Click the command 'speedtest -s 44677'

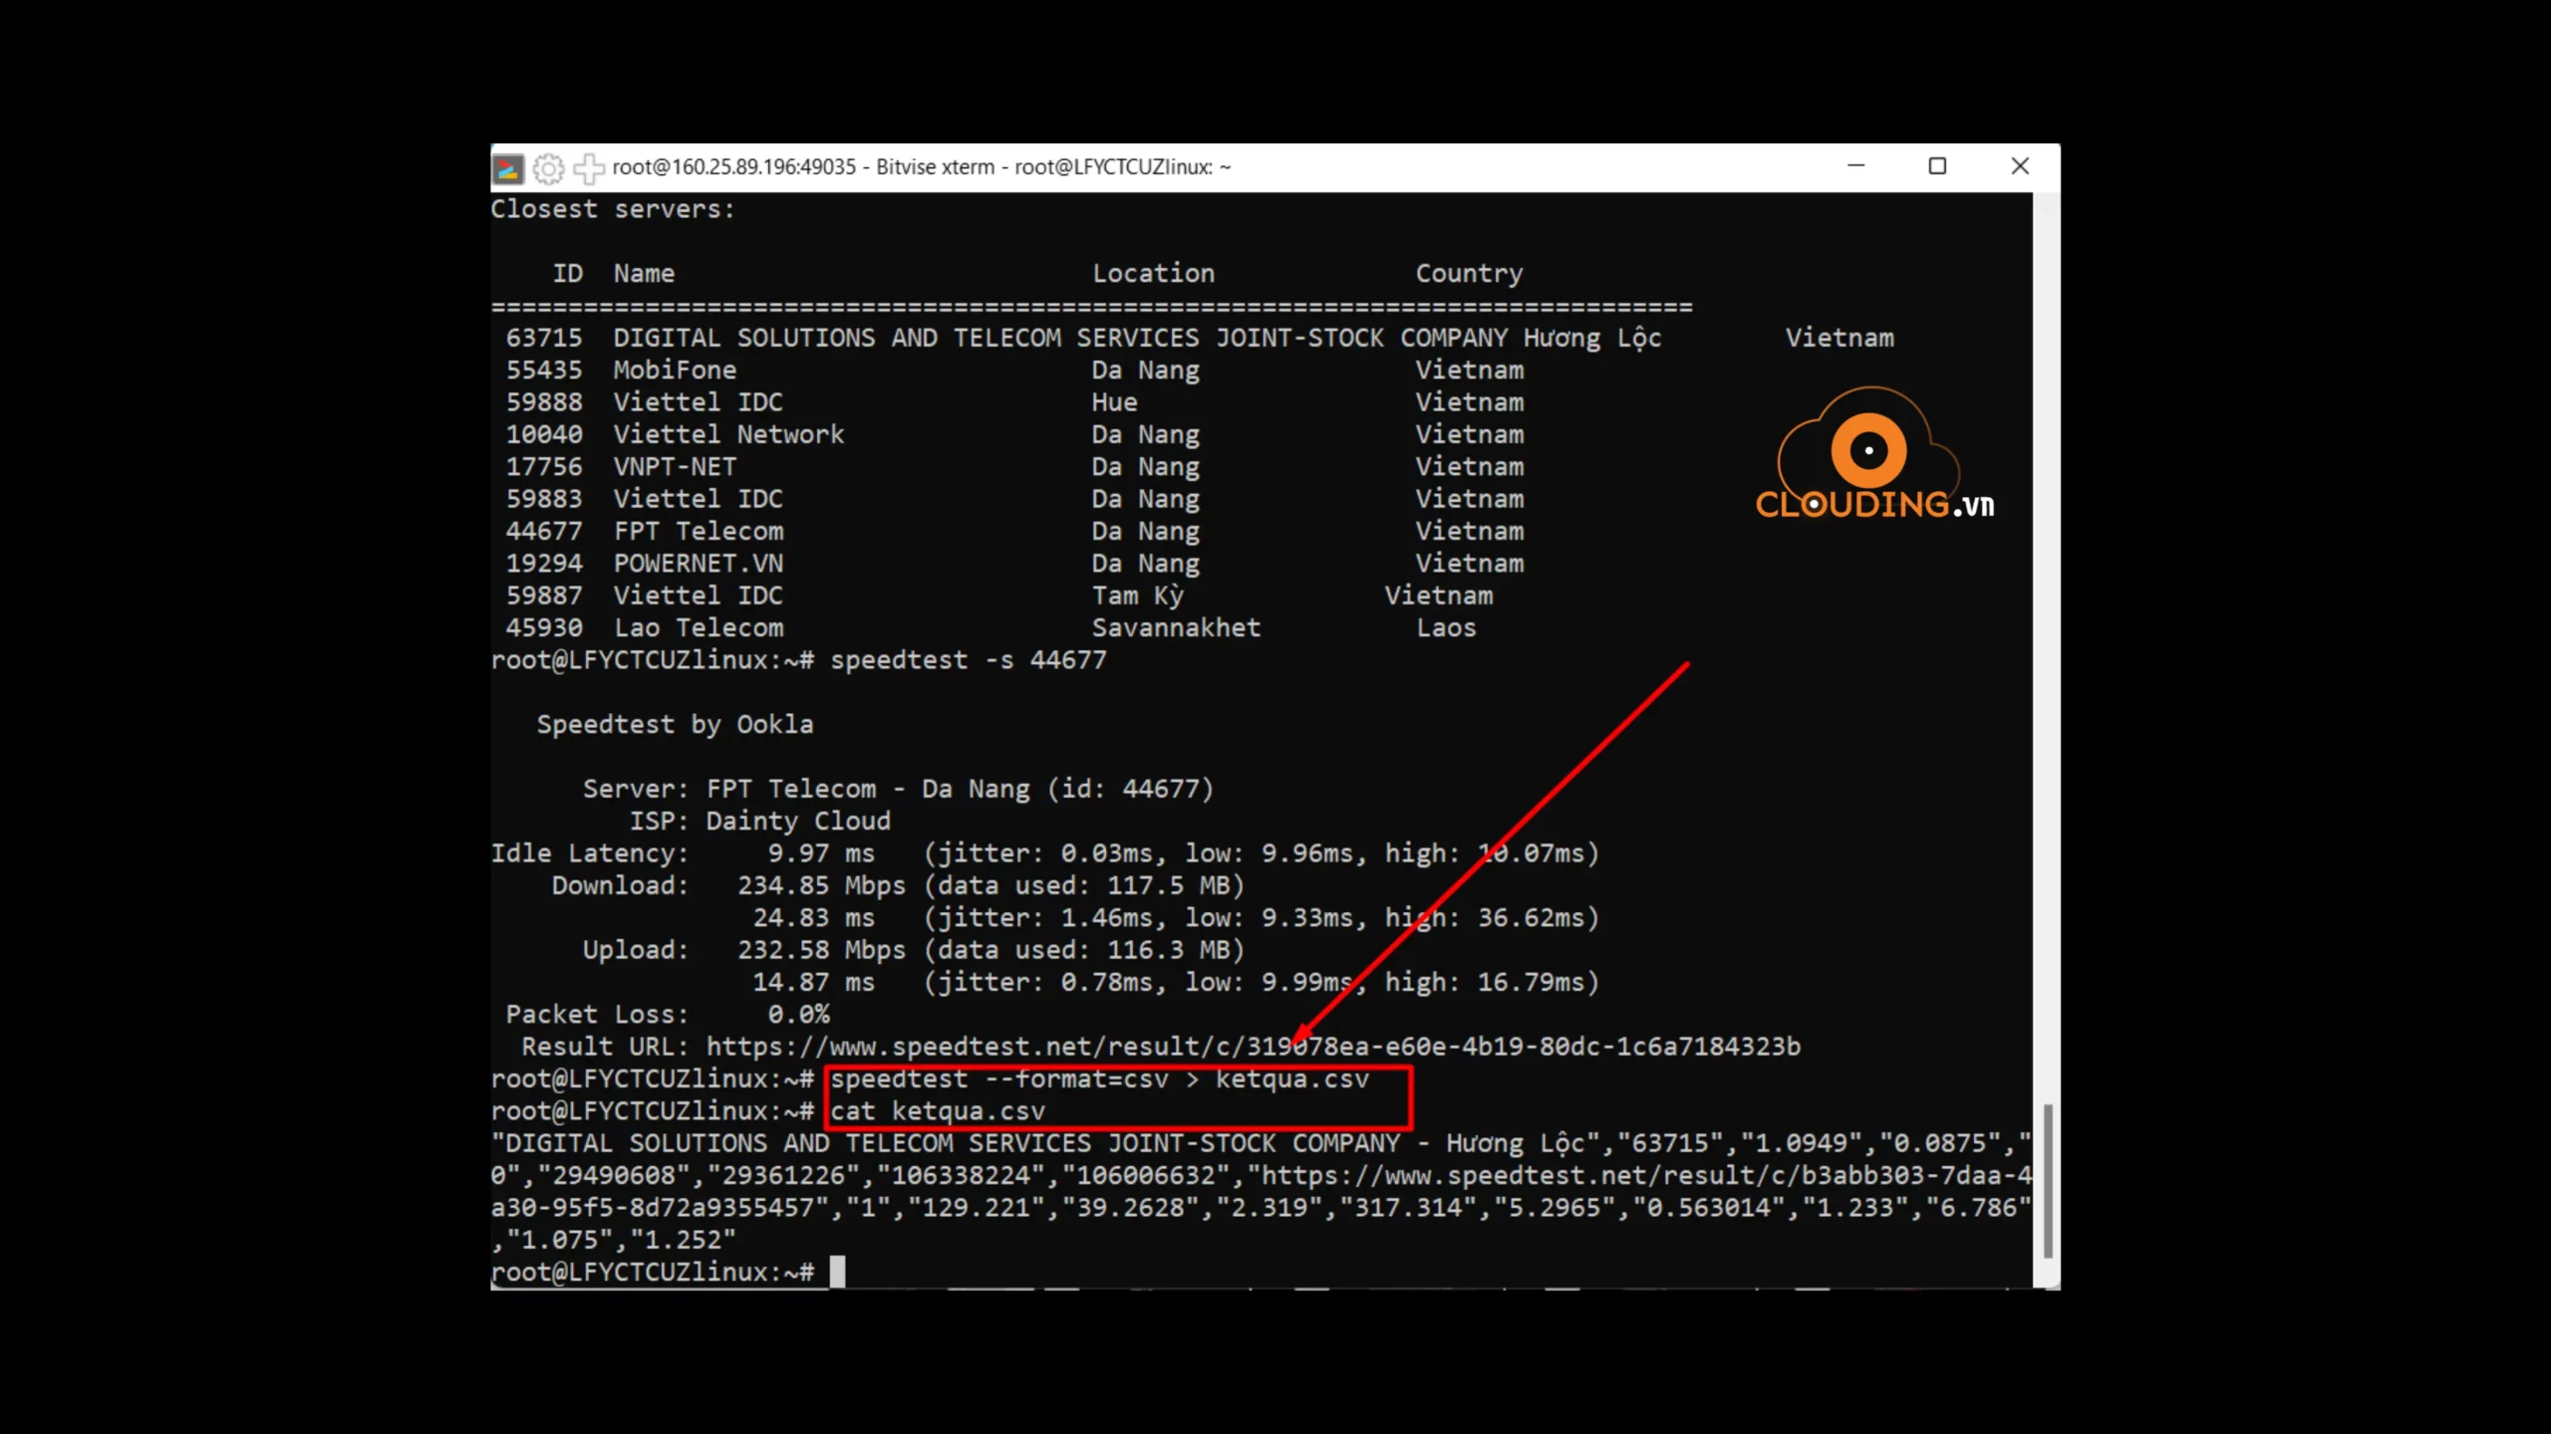click(969, 660)
